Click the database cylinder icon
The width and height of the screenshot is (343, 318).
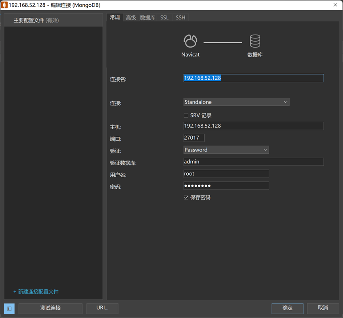(x=255, y=41)
